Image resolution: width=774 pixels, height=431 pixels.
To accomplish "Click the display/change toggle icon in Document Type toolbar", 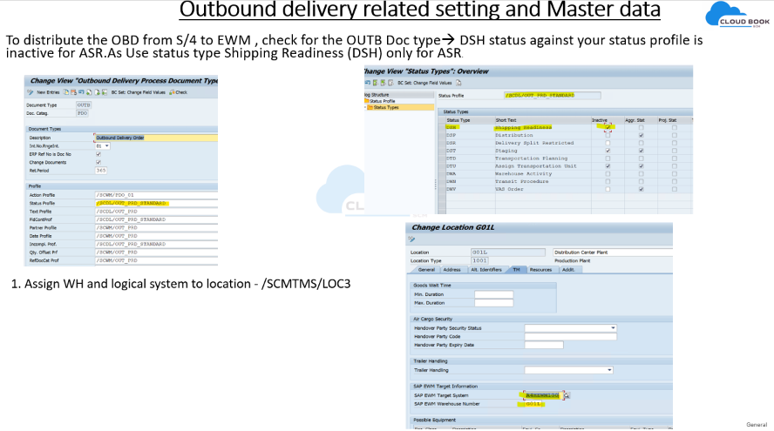I will 31,92.
